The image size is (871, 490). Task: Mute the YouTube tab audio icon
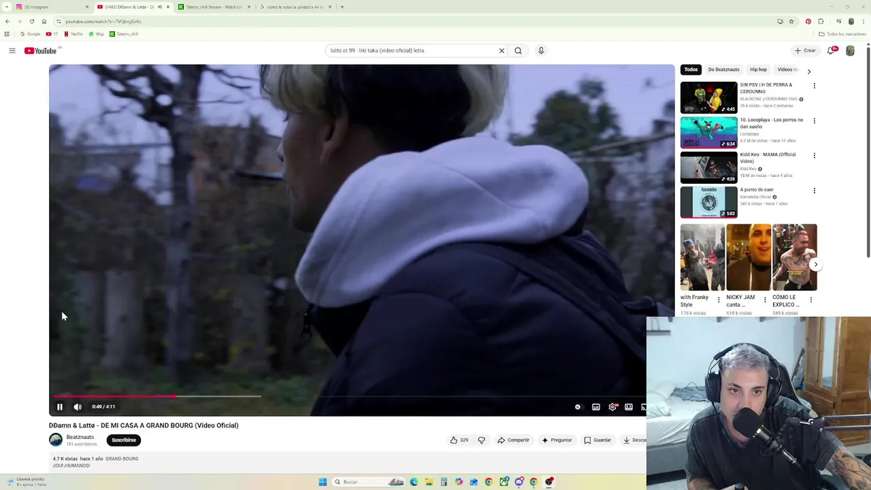click(x=159, y=7)
